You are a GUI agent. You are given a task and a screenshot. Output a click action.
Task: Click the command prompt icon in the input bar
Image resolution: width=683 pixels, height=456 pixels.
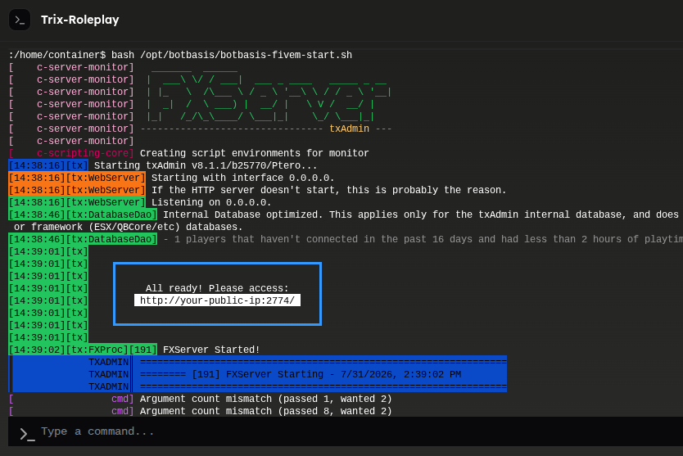point(27,434)
